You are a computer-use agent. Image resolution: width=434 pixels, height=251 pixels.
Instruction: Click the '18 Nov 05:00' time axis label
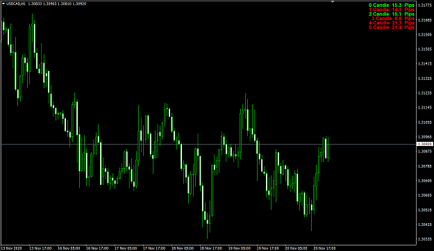click(x=183, y=248)
